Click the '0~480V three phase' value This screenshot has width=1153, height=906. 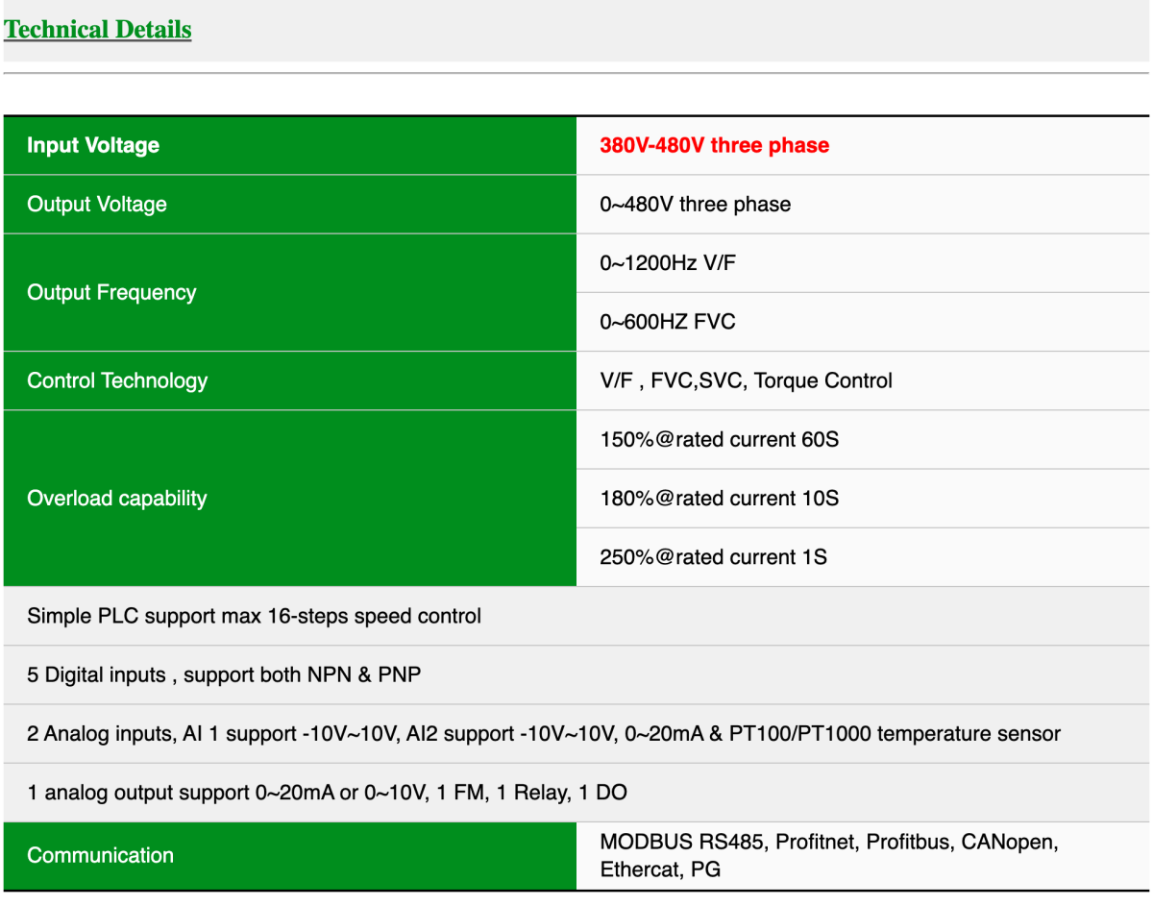tap(696, 205)
